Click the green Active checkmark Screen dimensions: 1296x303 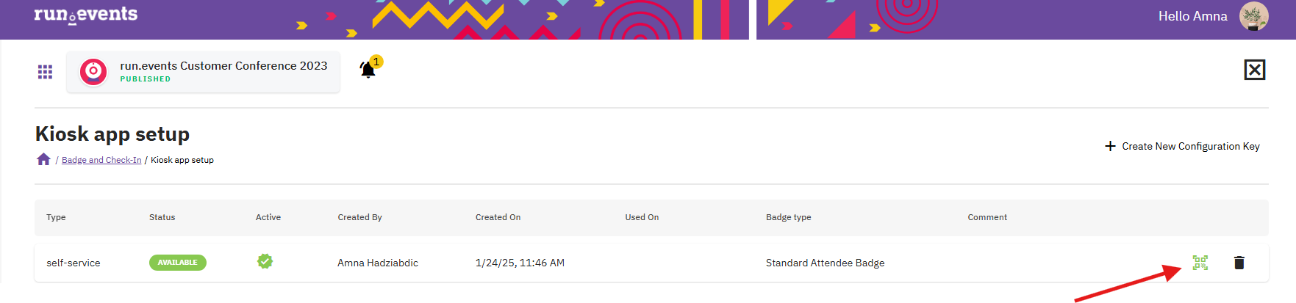click(x=265, y=261)
